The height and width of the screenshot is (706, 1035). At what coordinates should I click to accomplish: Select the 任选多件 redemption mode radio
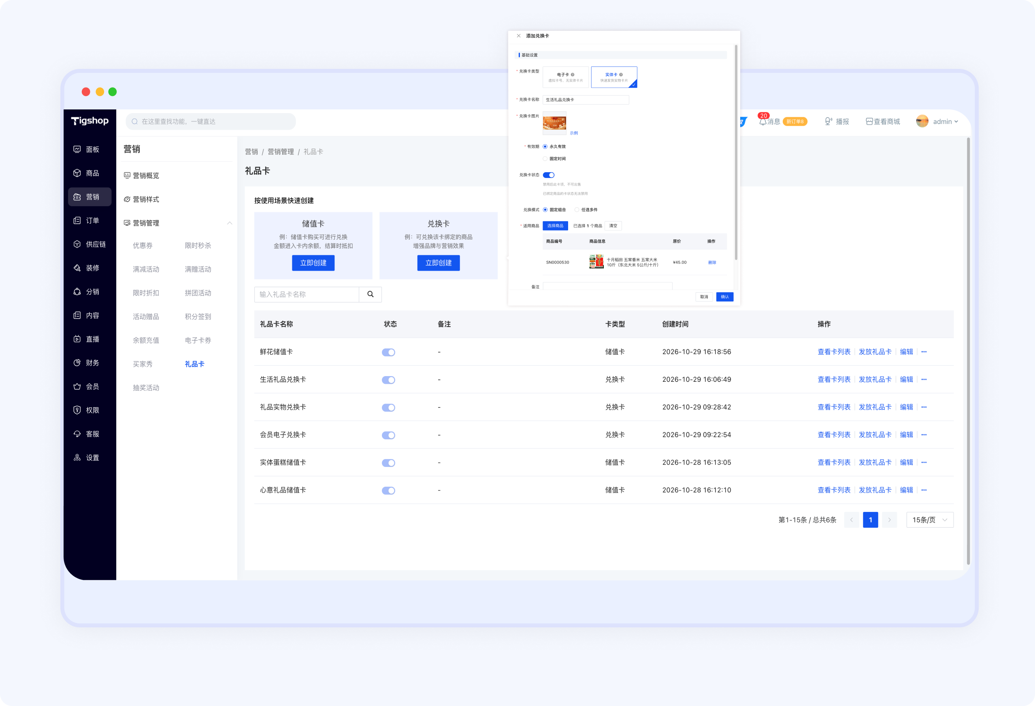coord(577,210)
